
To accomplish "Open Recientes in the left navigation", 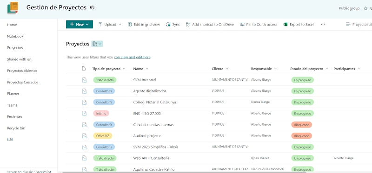I will (15, 116).
